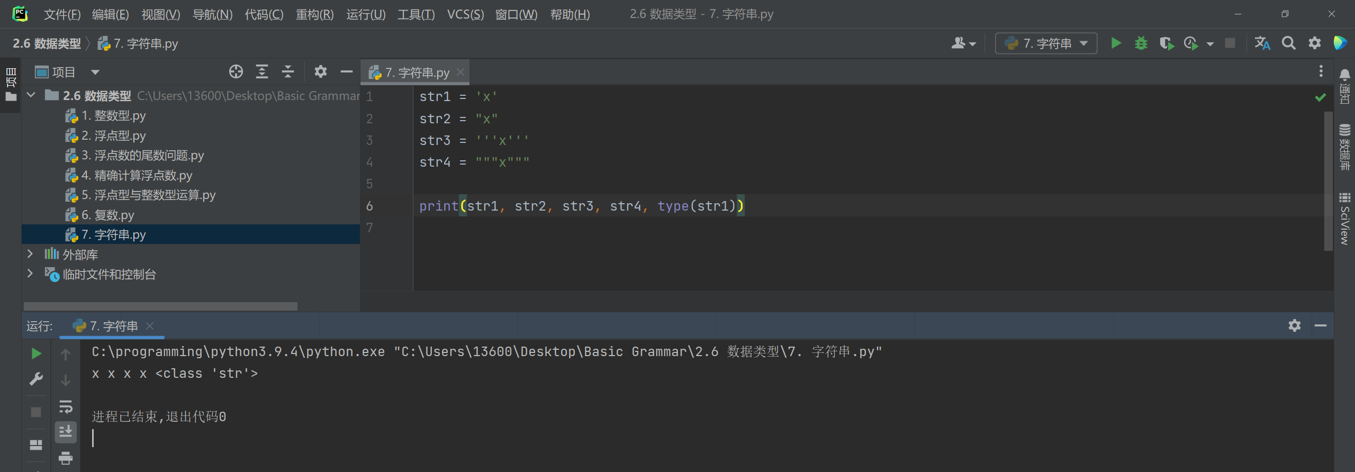Open user account dropdown arrow

pos(972,44)
